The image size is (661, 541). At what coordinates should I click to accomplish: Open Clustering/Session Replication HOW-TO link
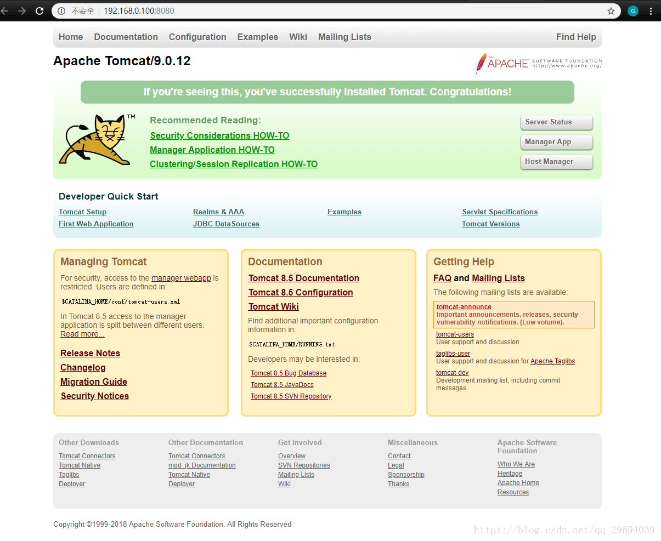(234, 164)
